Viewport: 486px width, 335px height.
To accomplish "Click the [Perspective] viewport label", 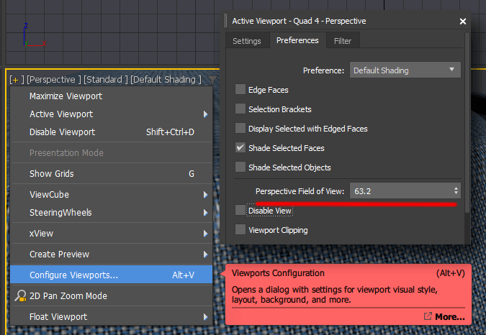I will [x=54, y=80].
